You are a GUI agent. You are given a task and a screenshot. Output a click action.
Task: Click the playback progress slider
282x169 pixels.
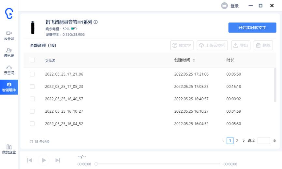tap(158, 164)
